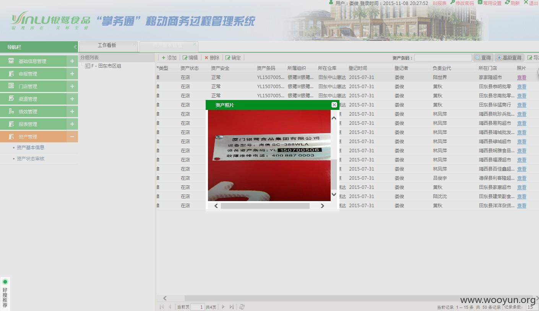Click photo popup scroll-up arrow

(334, 118)
